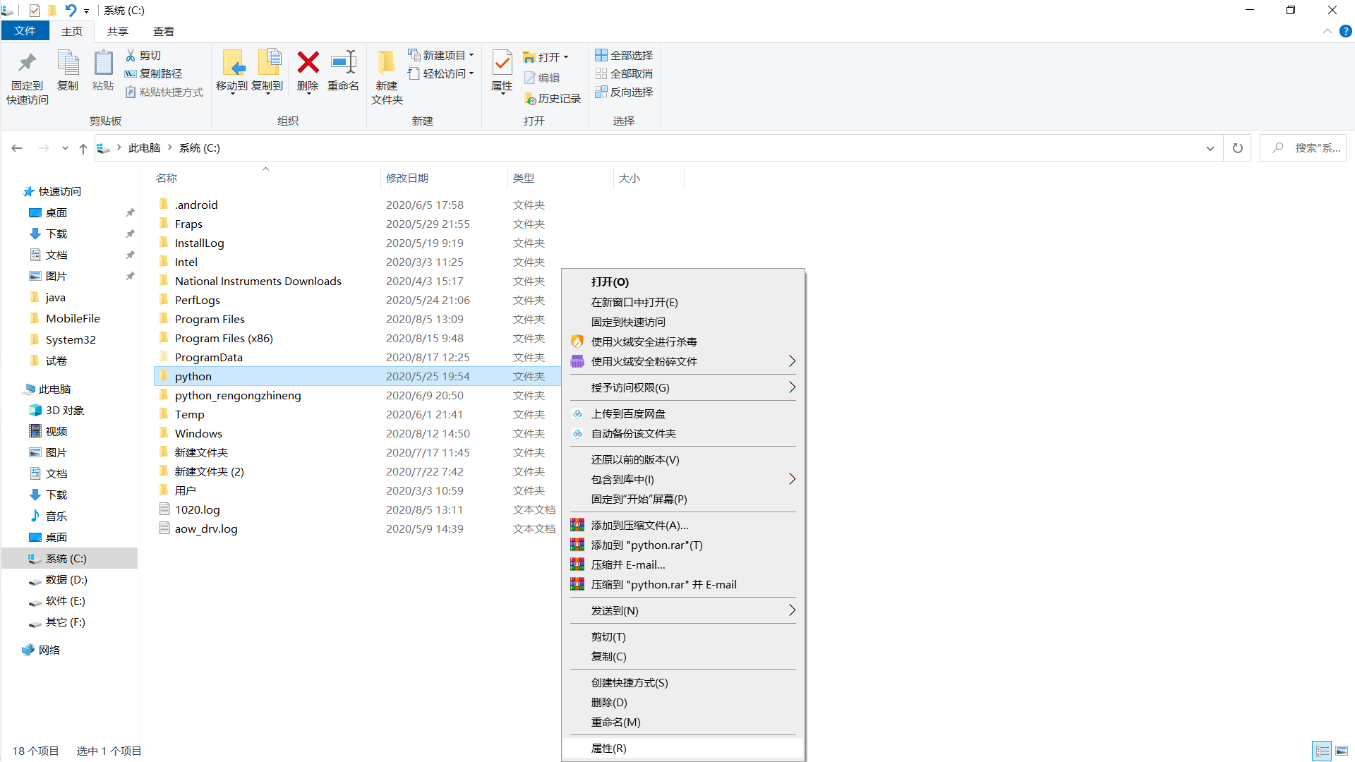Sort by 类型 column header
This screenshot has height=762, width=1355.
(x=524, y=179)
